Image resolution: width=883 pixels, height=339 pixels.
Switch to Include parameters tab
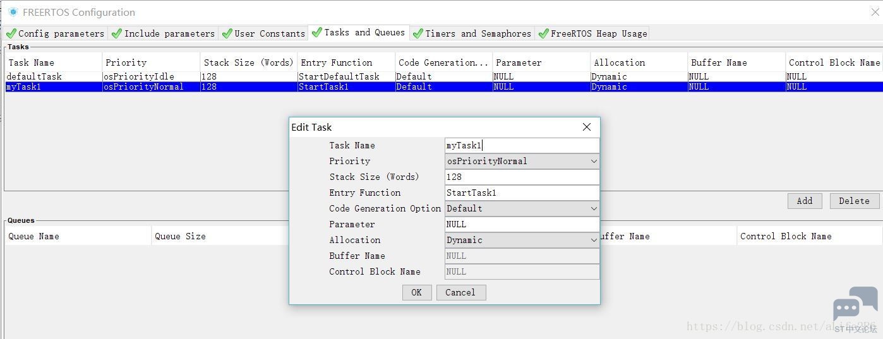(x=163, y=33)
